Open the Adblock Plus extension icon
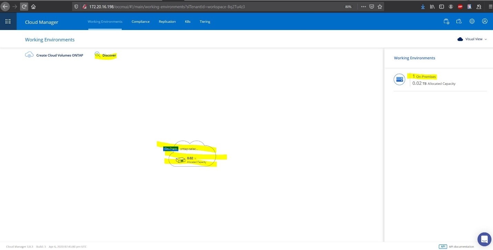493x250 pixels. pos(460,7)
